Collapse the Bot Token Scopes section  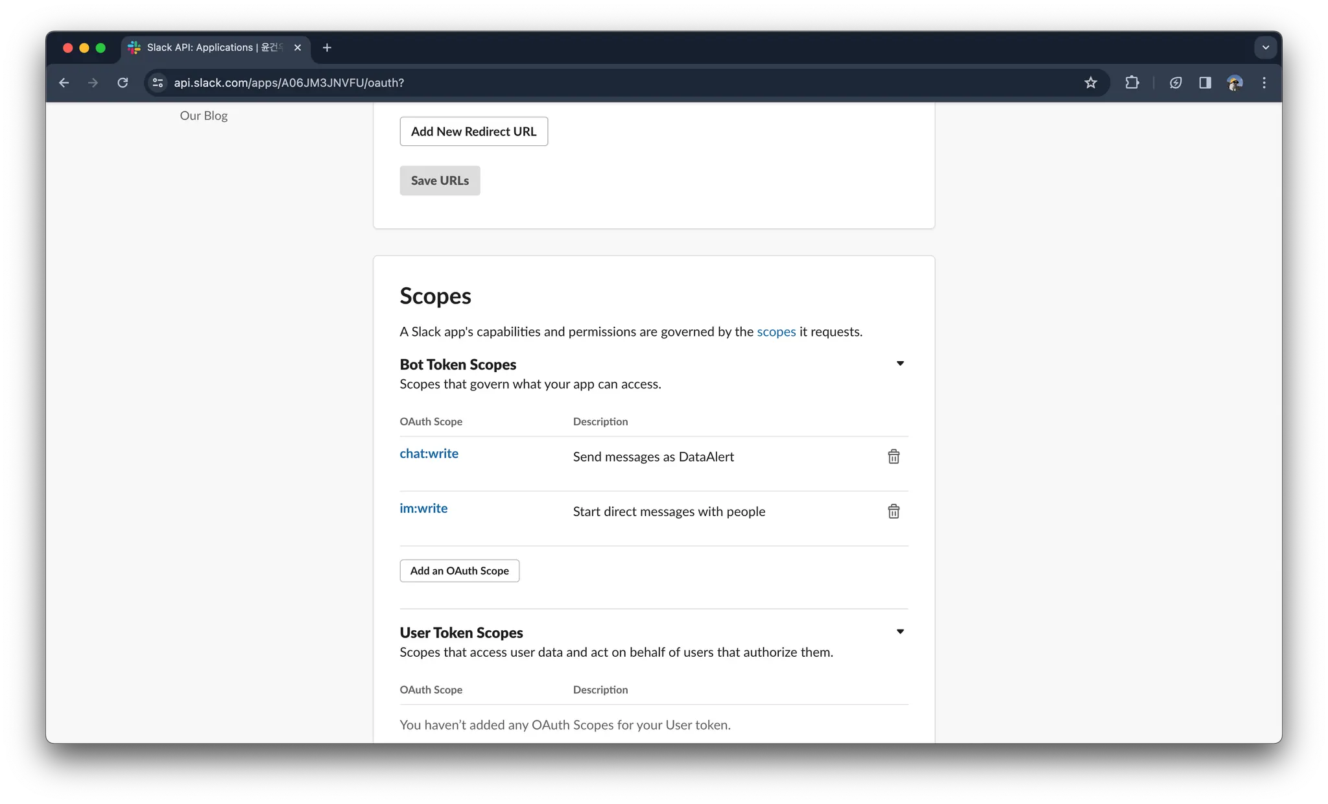click(900, 364)
